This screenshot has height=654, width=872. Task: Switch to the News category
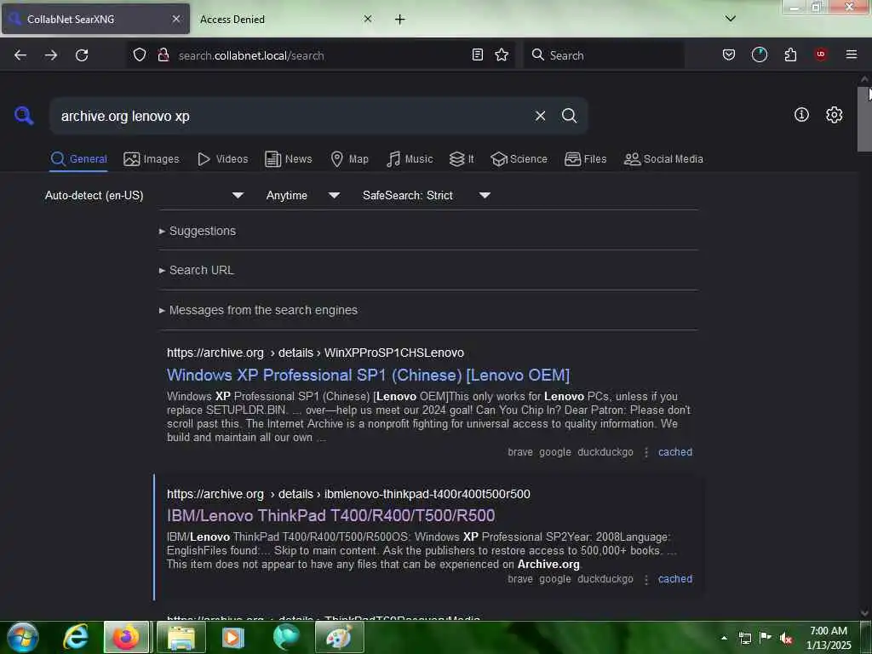[x=288, y=159]
